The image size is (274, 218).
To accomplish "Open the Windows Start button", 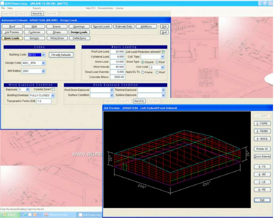I will (x=10, y=215).
